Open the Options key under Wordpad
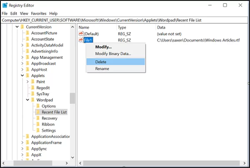250x168 pixels. coord(49,106)
